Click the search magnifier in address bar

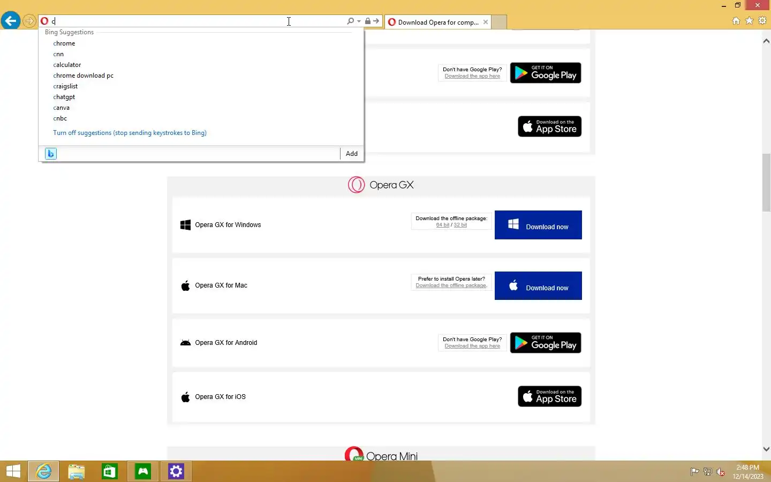pos(350,21)
